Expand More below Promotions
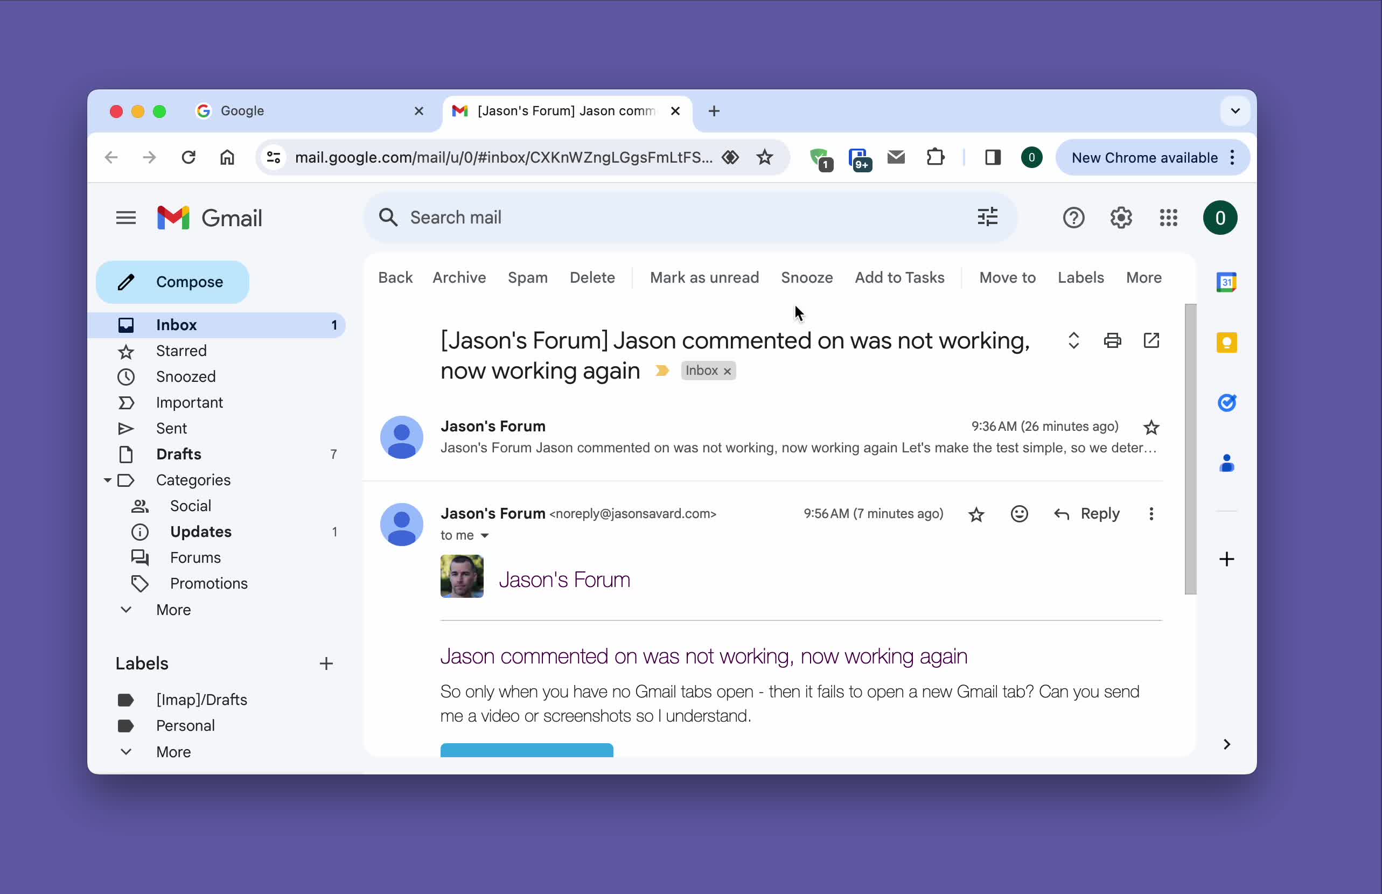Image resolution: width=1382 pixels, height=894 pixels. pos(173,610)
